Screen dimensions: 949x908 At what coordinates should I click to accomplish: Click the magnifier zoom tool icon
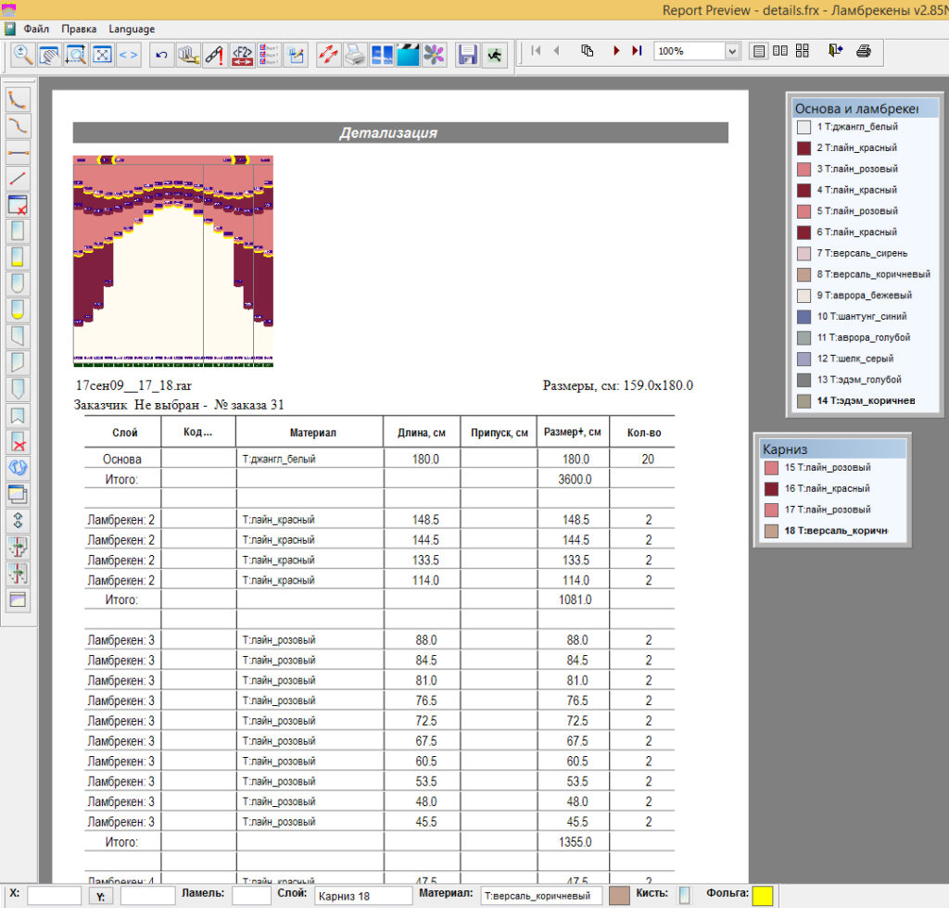23,55
